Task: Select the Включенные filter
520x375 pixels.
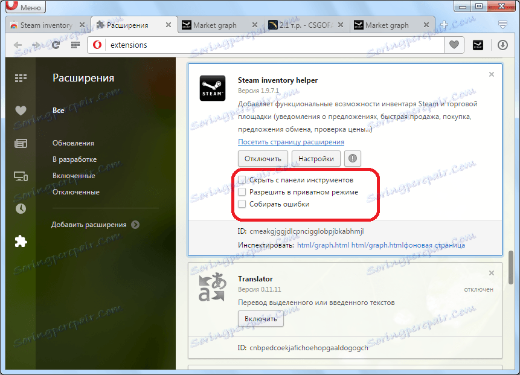Action: (x=74, y=176)
